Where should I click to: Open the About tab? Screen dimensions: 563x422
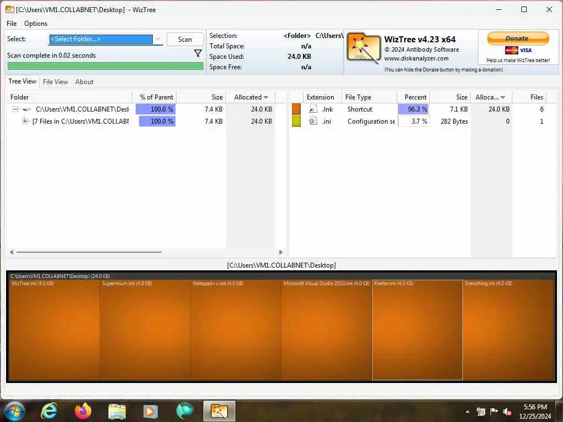click(84, 82)
